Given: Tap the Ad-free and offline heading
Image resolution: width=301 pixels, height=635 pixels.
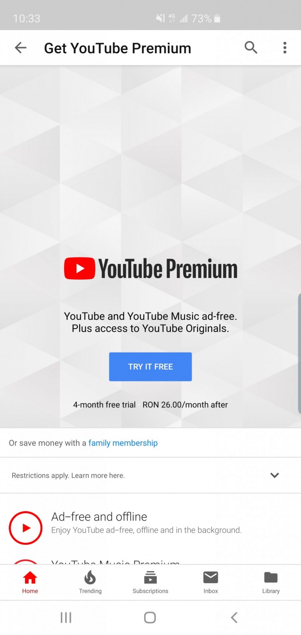Looking at the screenshot, I should pos(99,517).
